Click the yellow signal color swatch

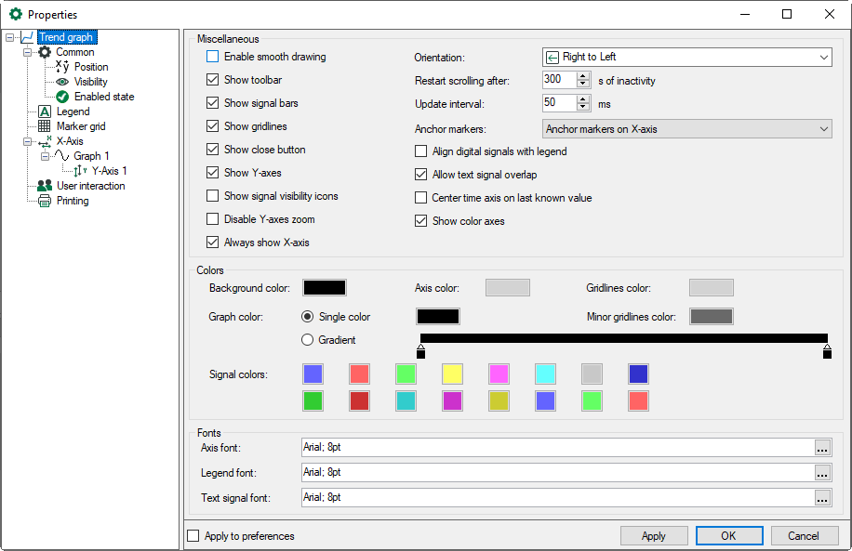coord(453,374)
